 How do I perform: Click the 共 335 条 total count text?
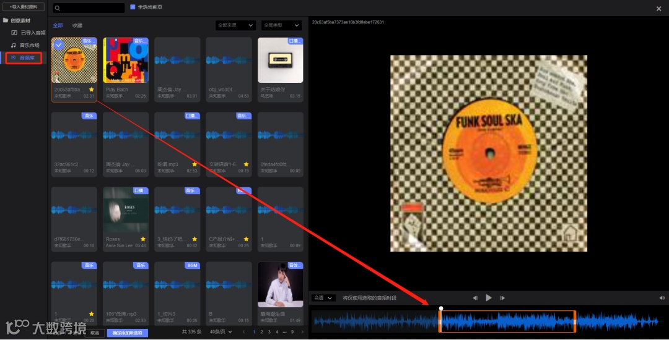tap(191, 332)
